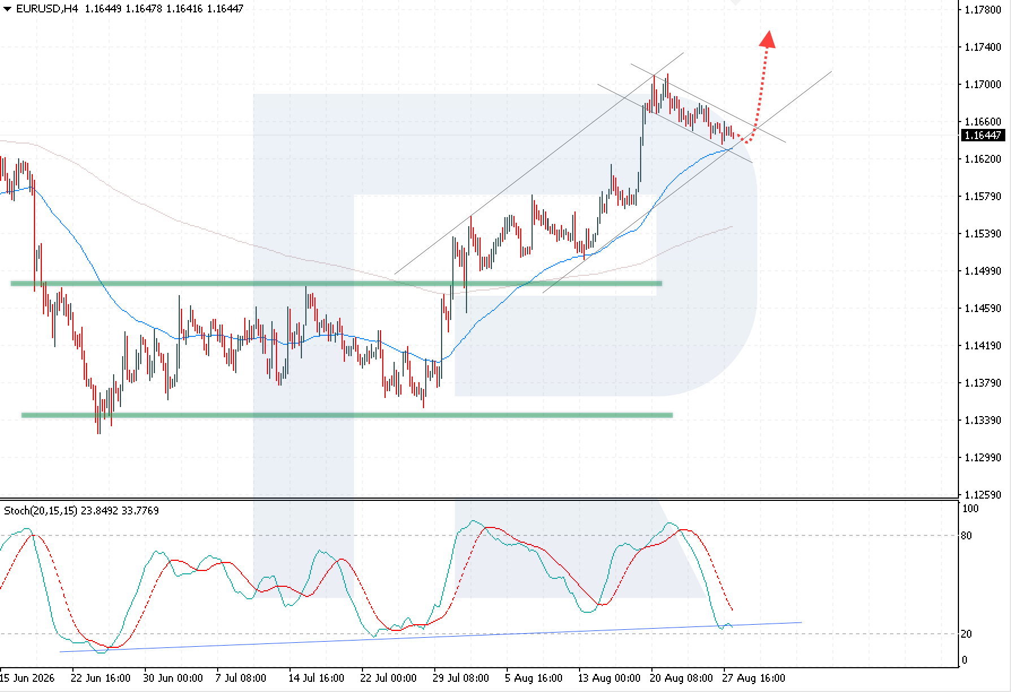Click the 1.16200 price axis label

pyautogui.click(x=983, y=159)
